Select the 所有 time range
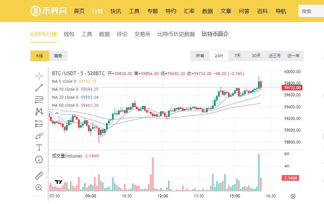The width and height of the screenshot is (324, 204). (x=200, y=56)
